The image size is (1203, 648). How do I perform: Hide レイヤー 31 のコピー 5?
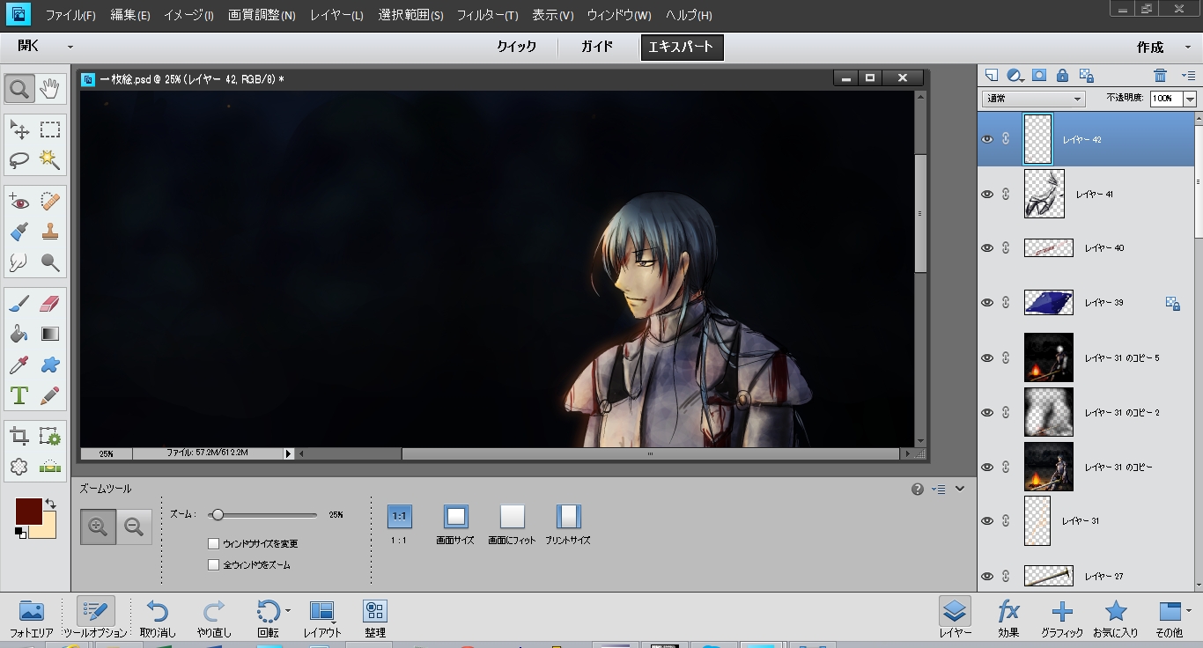pyautogui.click(x=987, y=357)
